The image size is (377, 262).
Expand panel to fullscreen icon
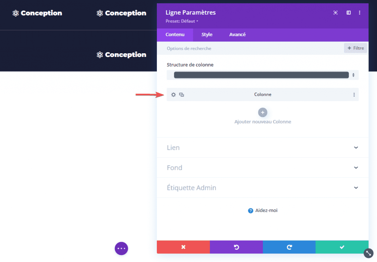335,13
